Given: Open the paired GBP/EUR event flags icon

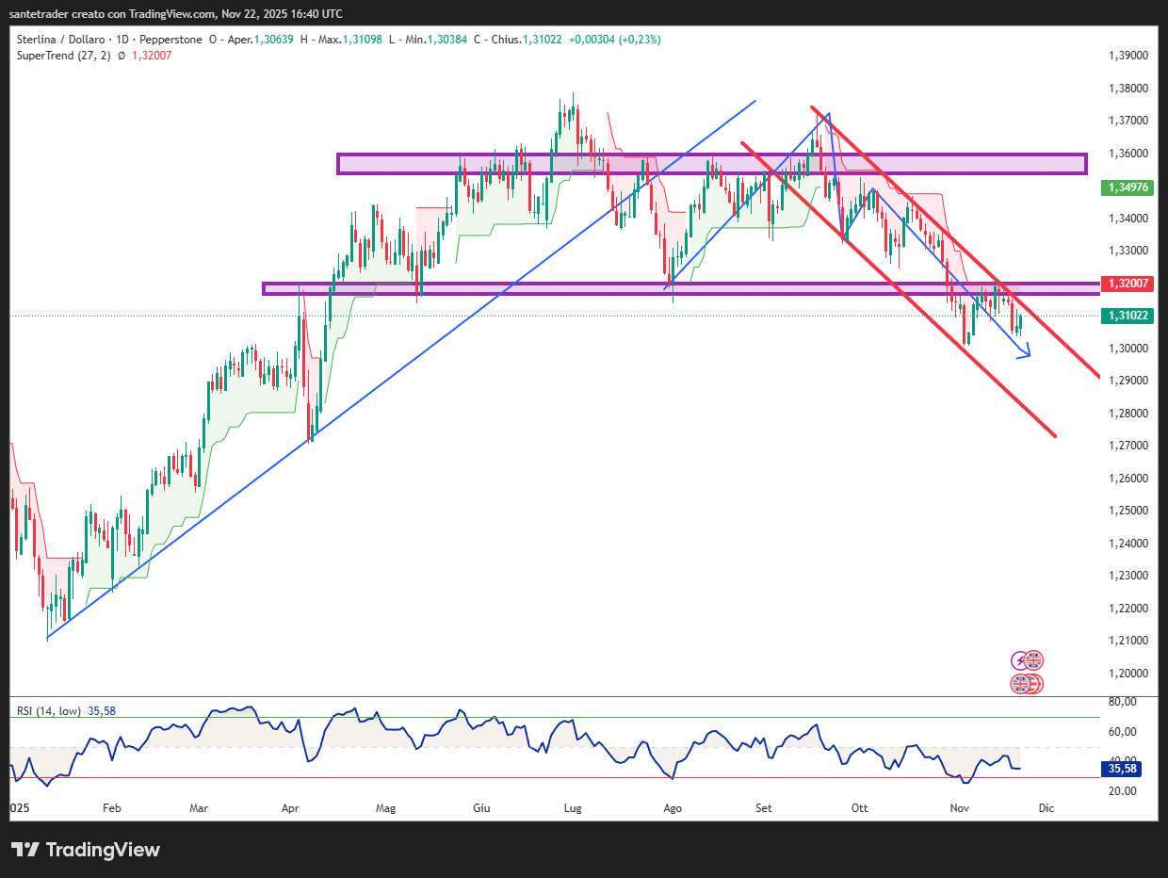Looking at the screenshot, I should tap(1027, 684).
